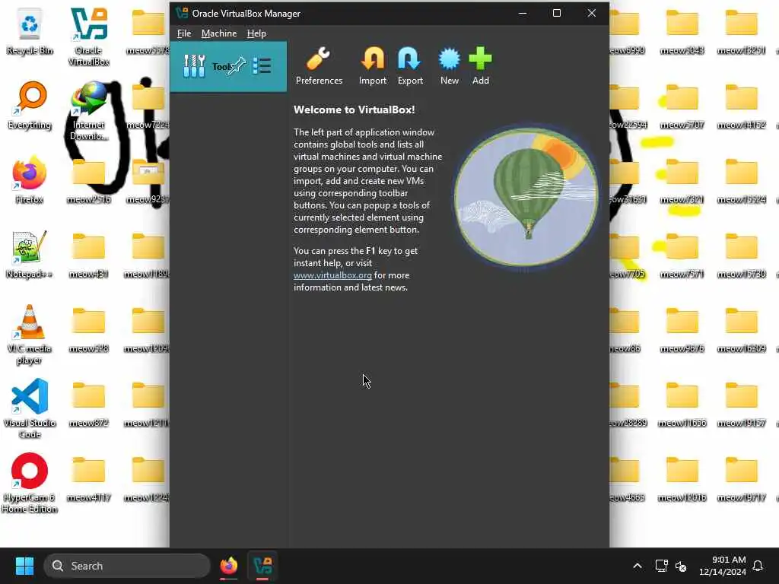Click the green Add machine icon
The width and height of the screenshot is (779, 584).
(x=481, y=66)
